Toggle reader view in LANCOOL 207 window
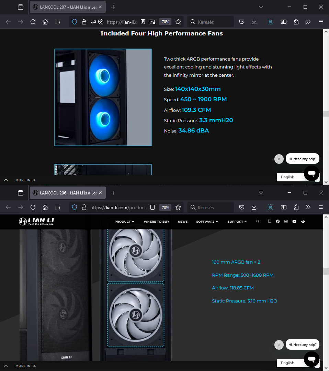 (x=143, y=22)
